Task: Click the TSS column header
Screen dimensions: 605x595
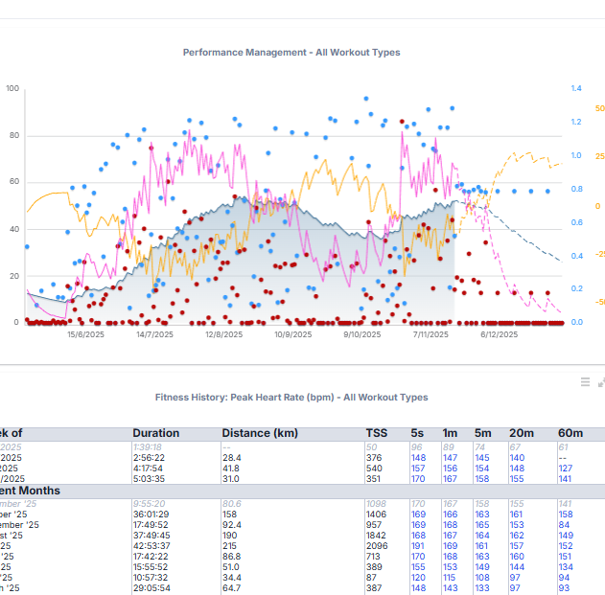Action: tap(378, 433)
